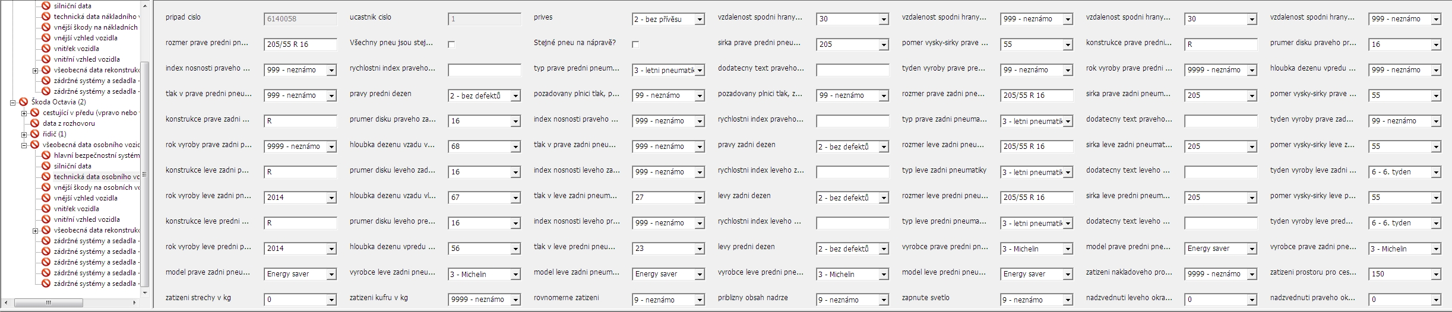Collapse the Škoda Octavia (2) tree node
This screenshot has width=1452, height=312.
coord(13,102)
